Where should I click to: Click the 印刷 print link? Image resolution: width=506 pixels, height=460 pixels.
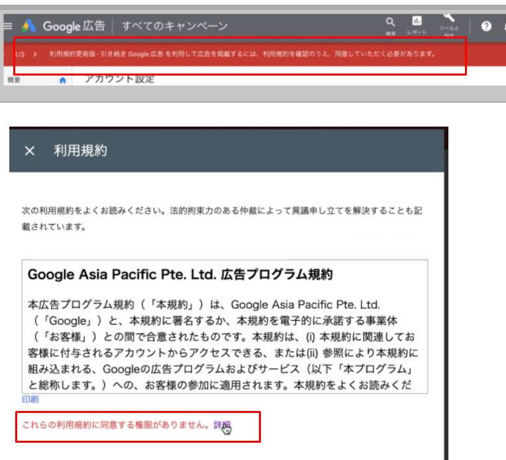[30, 400]
